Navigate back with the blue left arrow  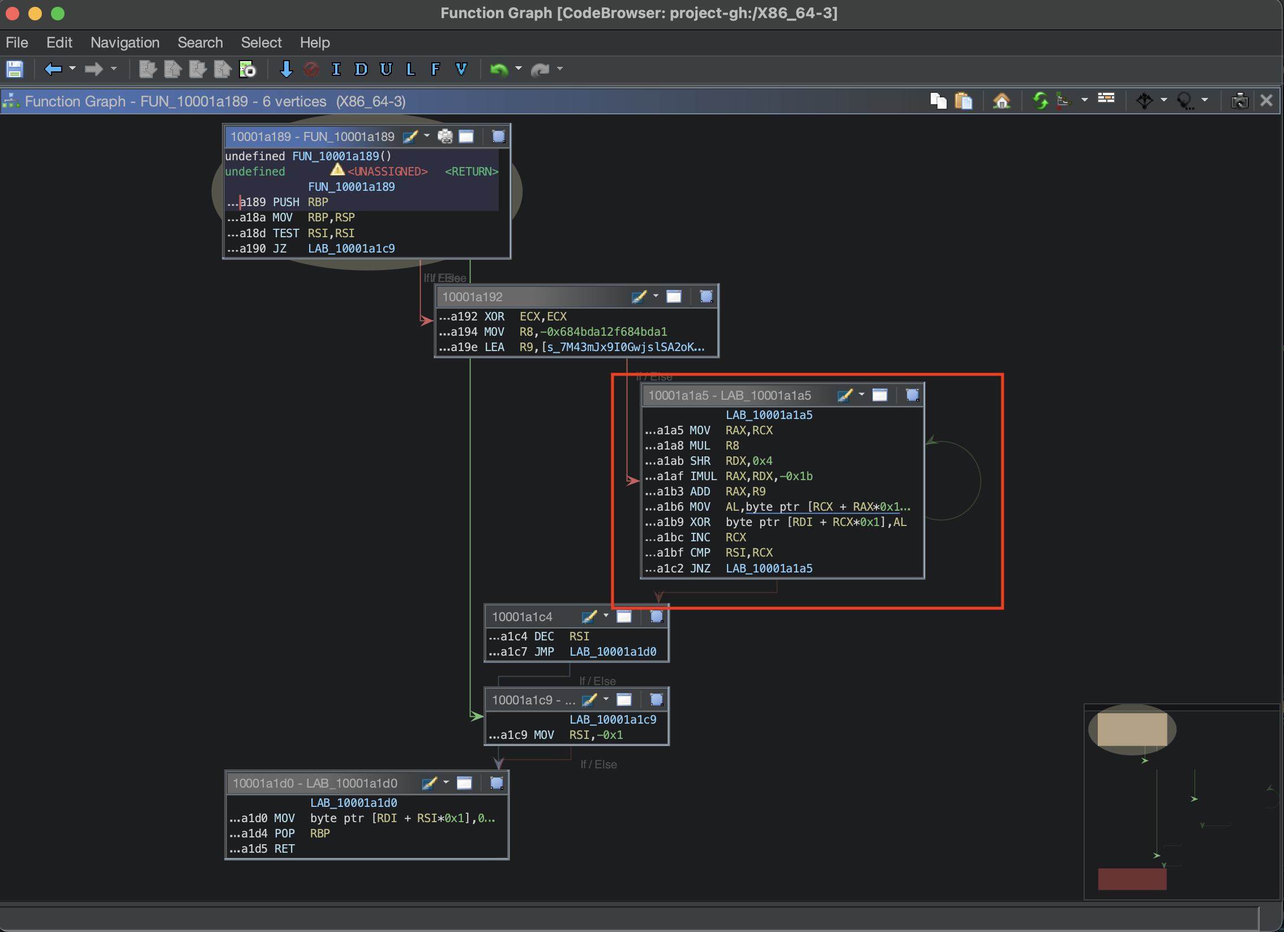(53, 69)
